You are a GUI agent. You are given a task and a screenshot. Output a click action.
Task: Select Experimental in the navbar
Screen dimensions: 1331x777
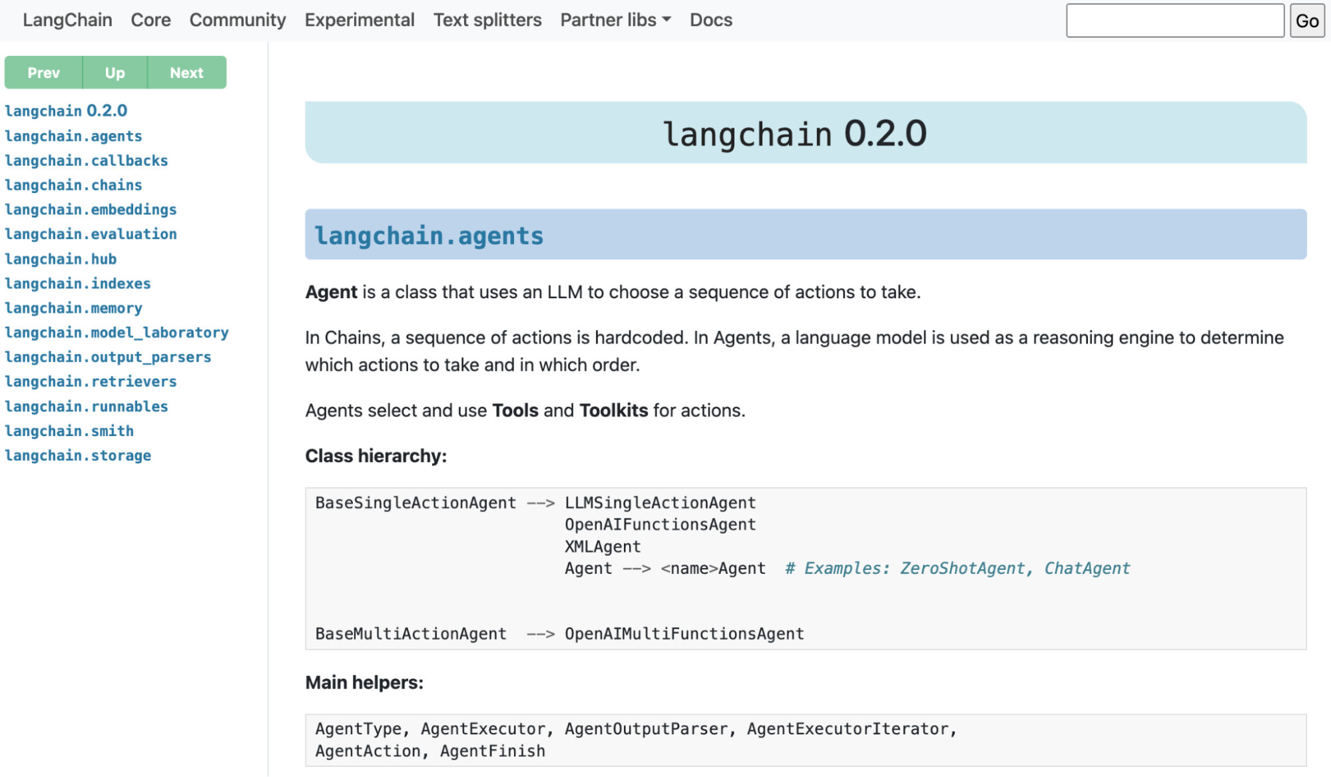[x=360, y=20]
